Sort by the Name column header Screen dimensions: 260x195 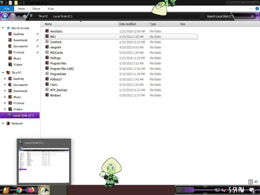tap(79, 24)
